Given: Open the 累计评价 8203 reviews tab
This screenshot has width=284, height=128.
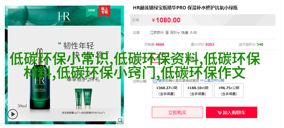Looking at the screenshot, I should pos(203,44).
